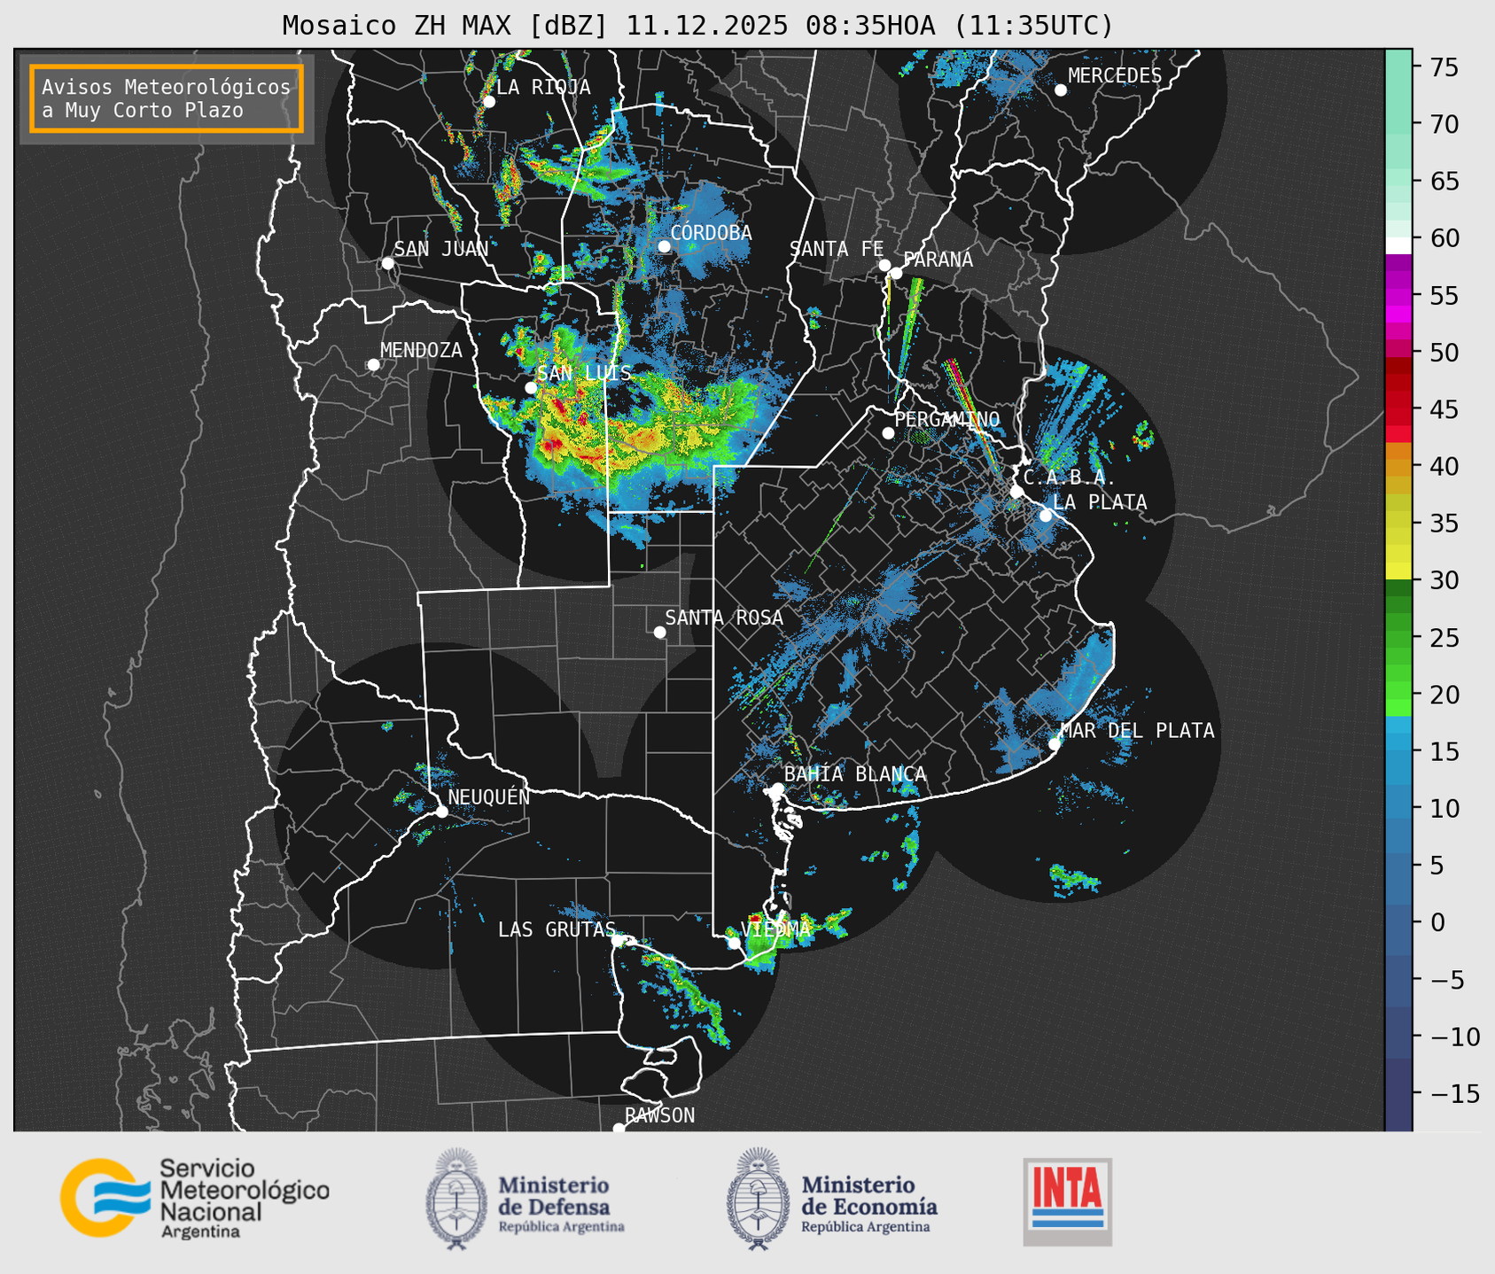Click the 50 tick label on the dBZ scale
The width and height of the screenshot is (1495, 1274).
point(1443,353)
